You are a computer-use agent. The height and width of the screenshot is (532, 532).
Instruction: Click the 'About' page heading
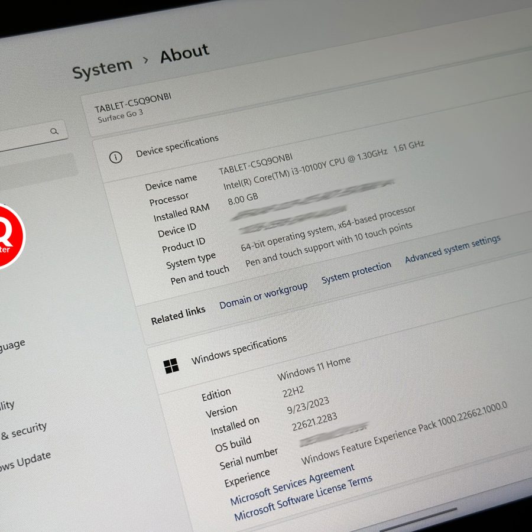[184, 53]
